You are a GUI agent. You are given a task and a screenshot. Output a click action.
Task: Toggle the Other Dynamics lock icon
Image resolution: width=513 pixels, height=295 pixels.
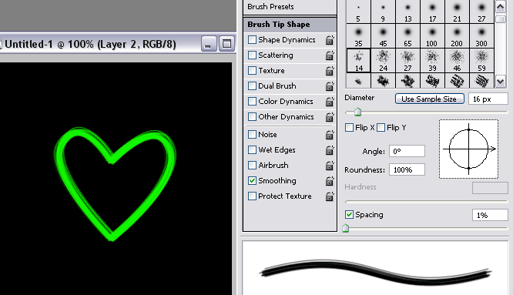point(330,117)
